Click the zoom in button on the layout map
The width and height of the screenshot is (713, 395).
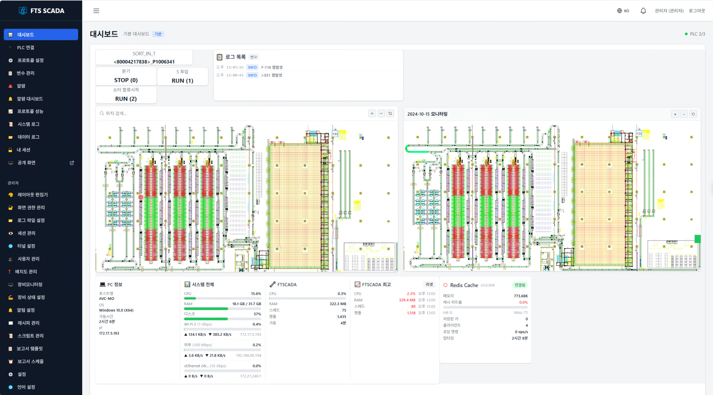(x=372, y=113)
